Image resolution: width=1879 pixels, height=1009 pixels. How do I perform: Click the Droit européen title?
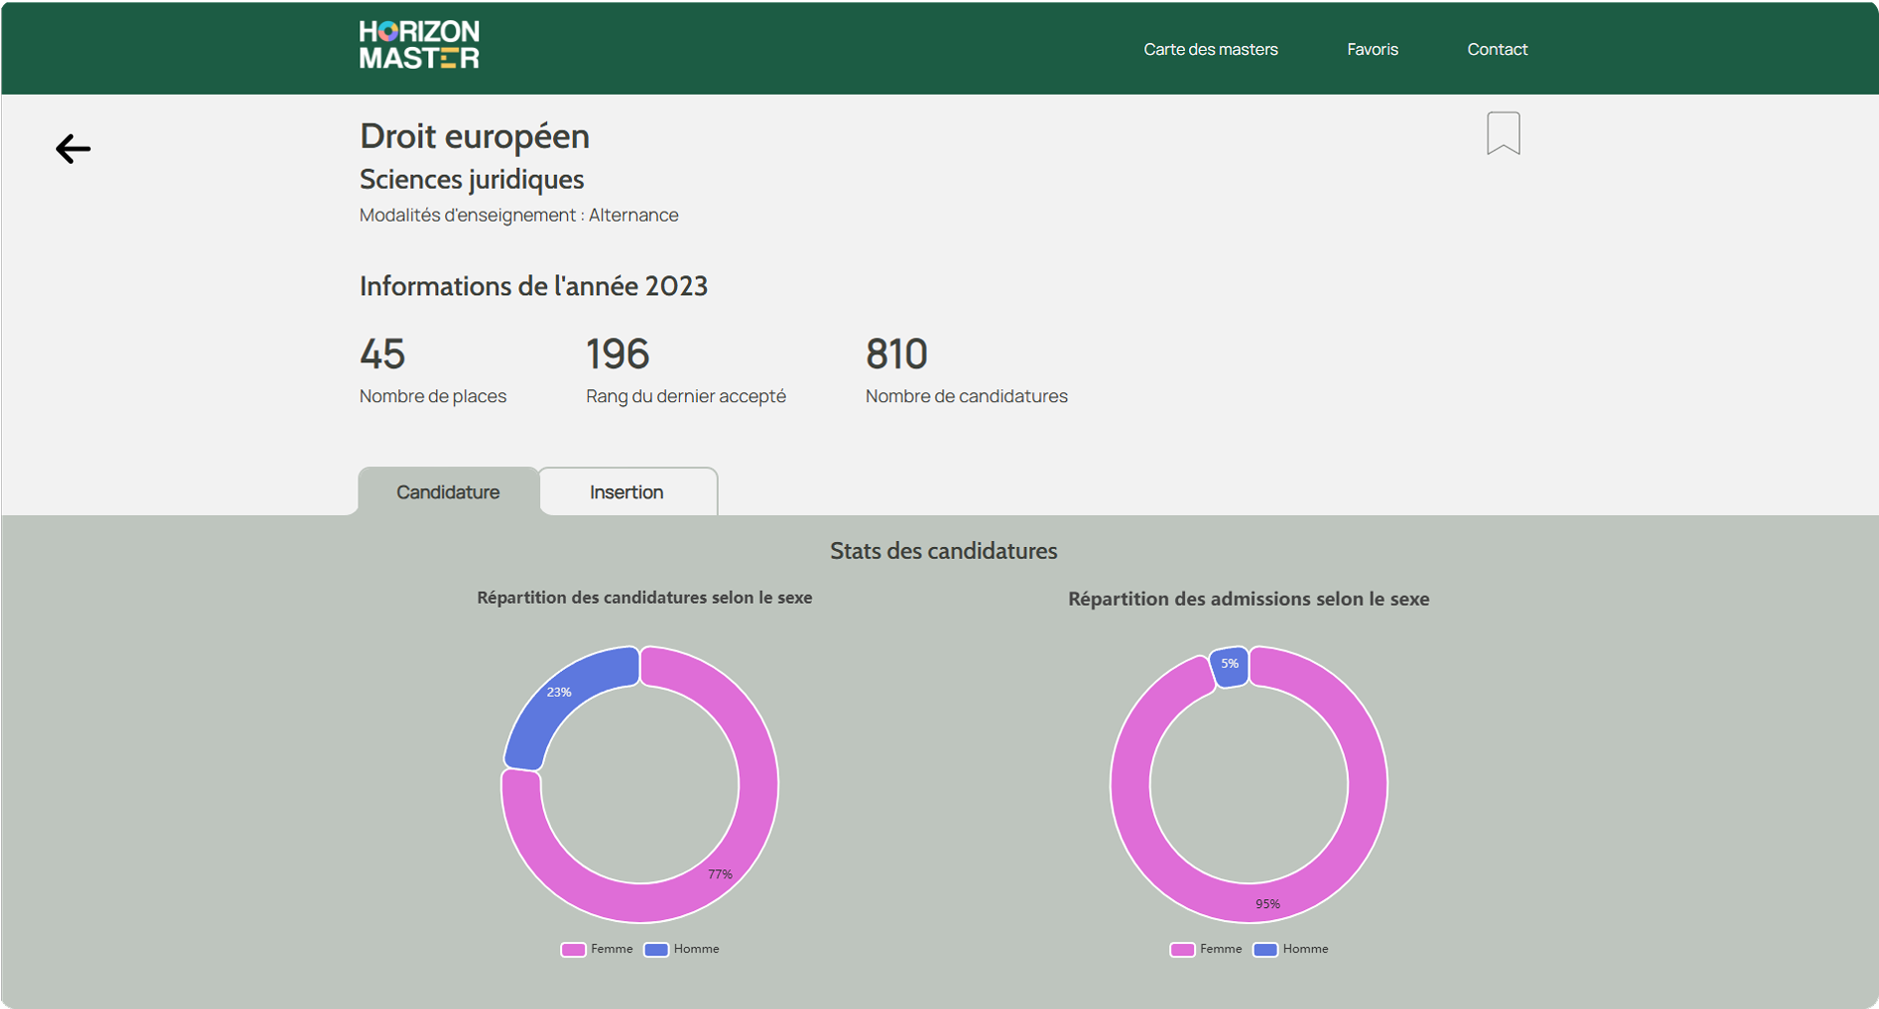(474, 136)
